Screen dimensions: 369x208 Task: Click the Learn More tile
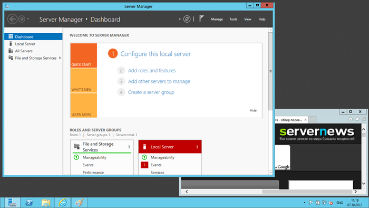(83, 105)
